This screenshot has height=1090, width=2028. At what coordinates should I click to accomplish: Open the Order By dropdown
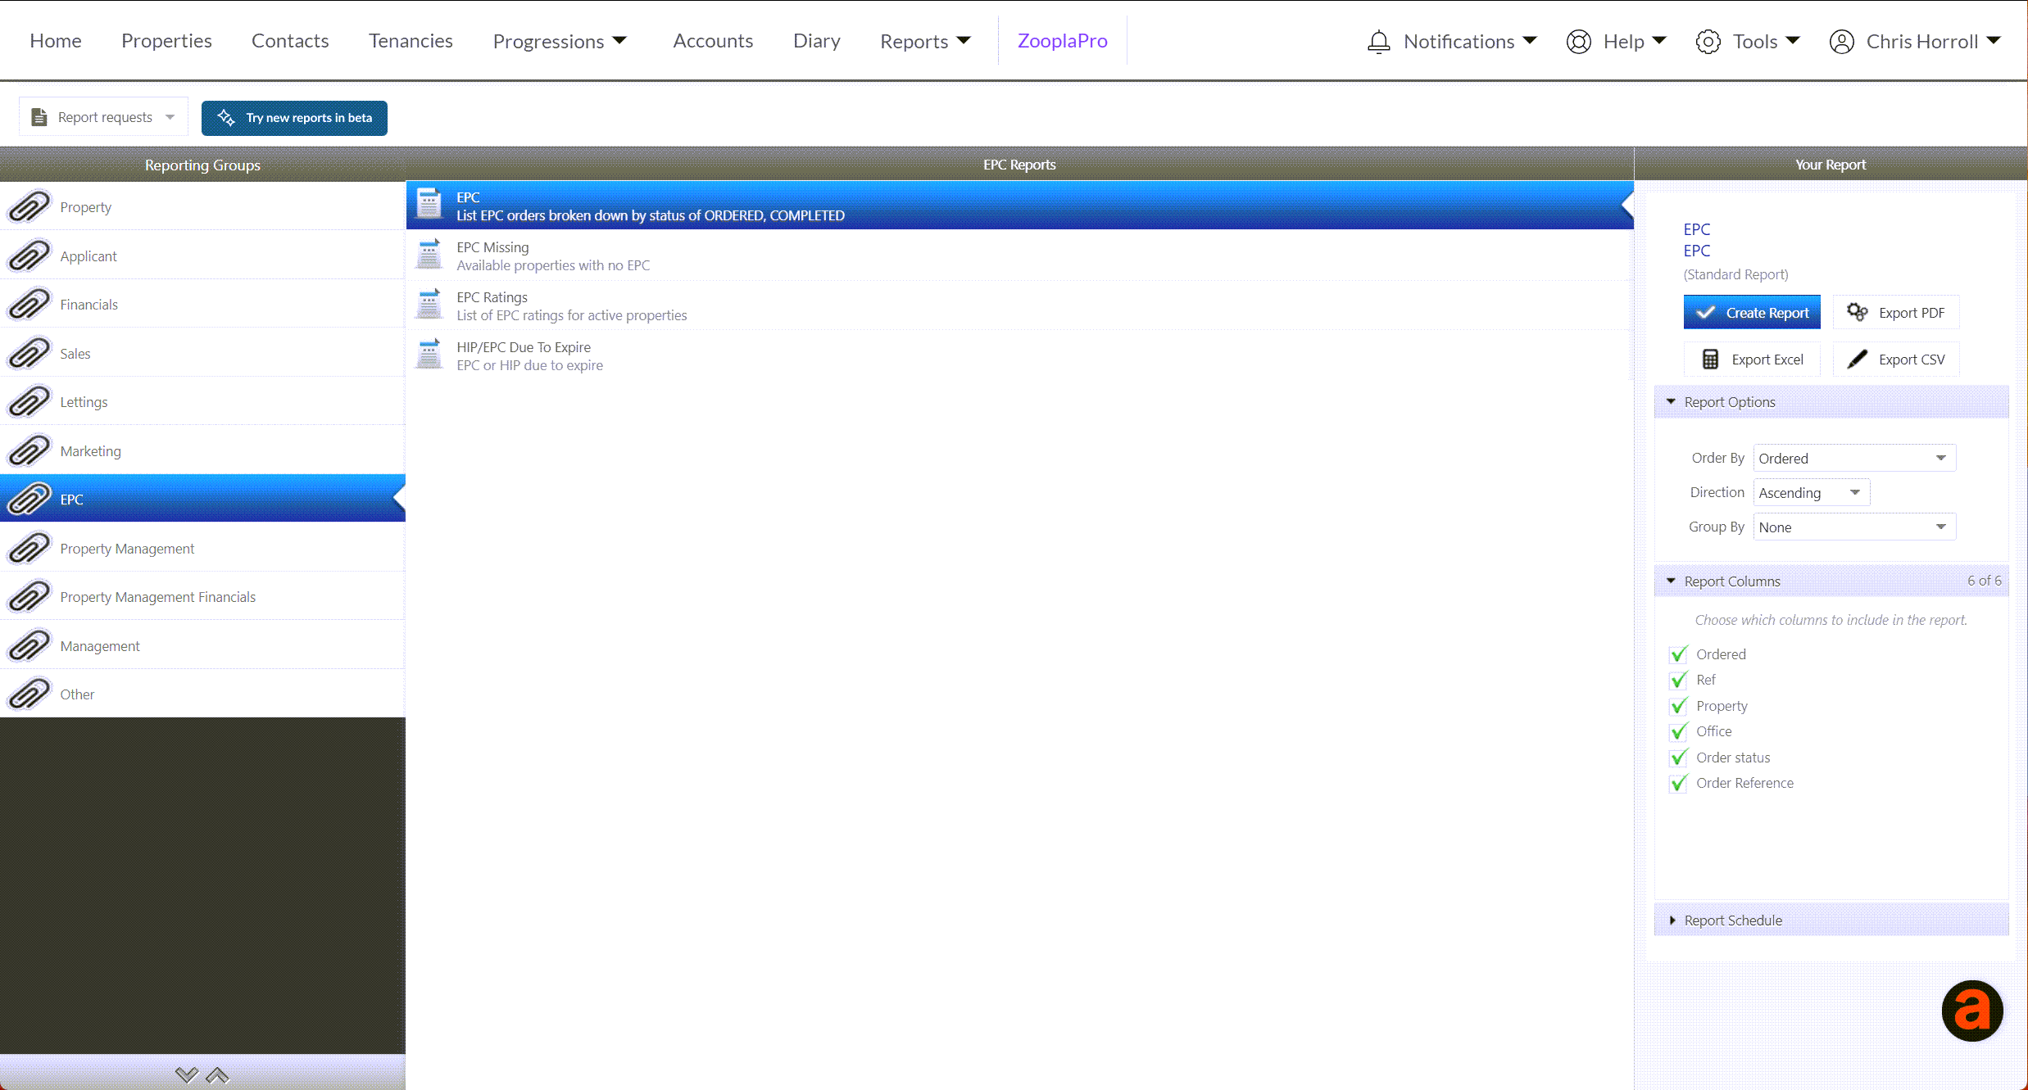pos(1854,458)
